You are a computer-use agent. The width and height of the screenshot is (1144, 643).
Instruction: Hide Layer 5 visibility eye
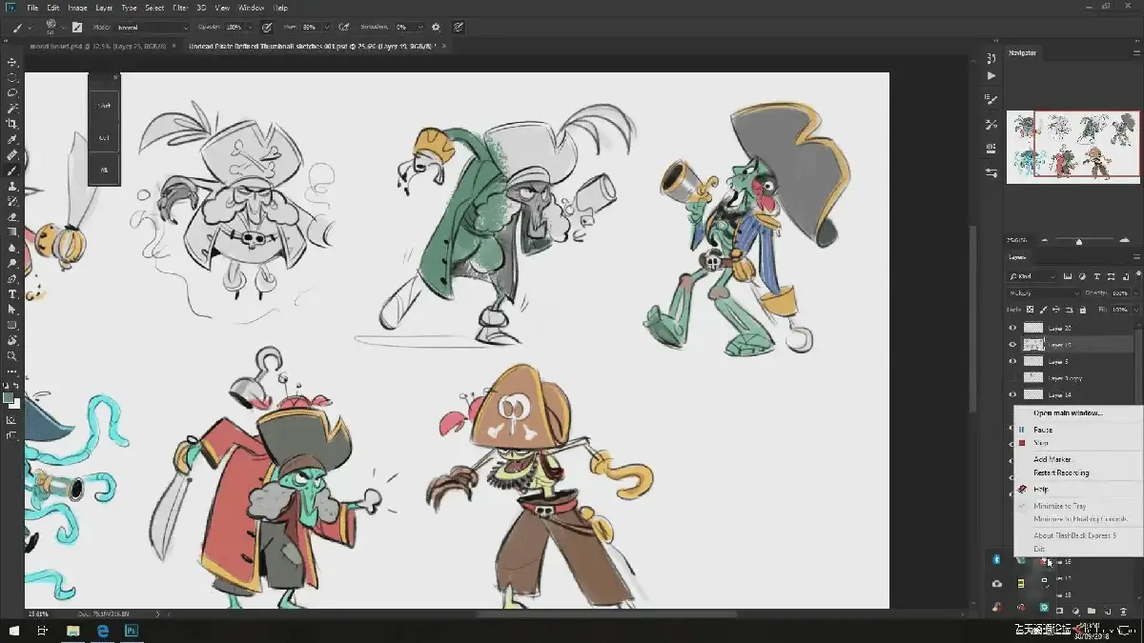(x=1012, y=361)
